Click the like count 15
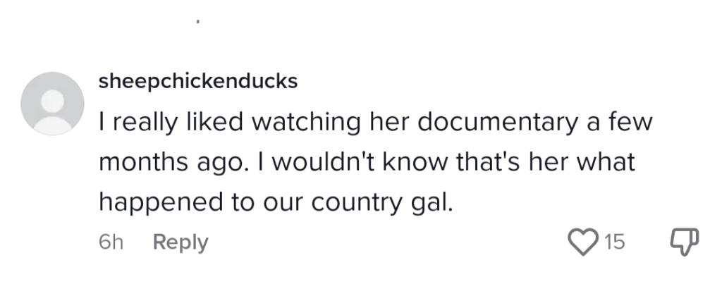The width and height of the screenshot is (722, 296). [x=614, y=242]
